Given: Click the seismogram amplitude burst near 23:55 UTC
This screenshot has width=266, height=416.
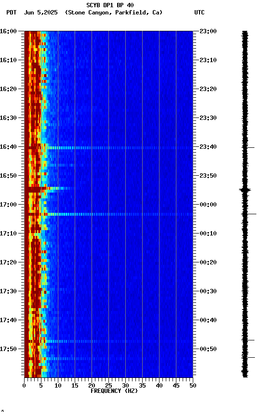Looking at the screenshot, I should pyautogui.click(x=245, y=190).
